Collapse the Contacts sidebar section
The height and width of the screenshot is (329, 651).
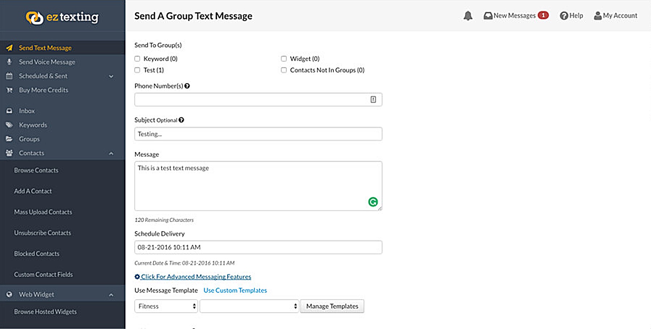click(111, 153)
